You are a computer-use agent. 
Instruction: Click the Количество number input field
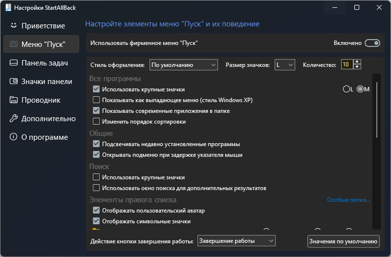(x=346, y=64)
